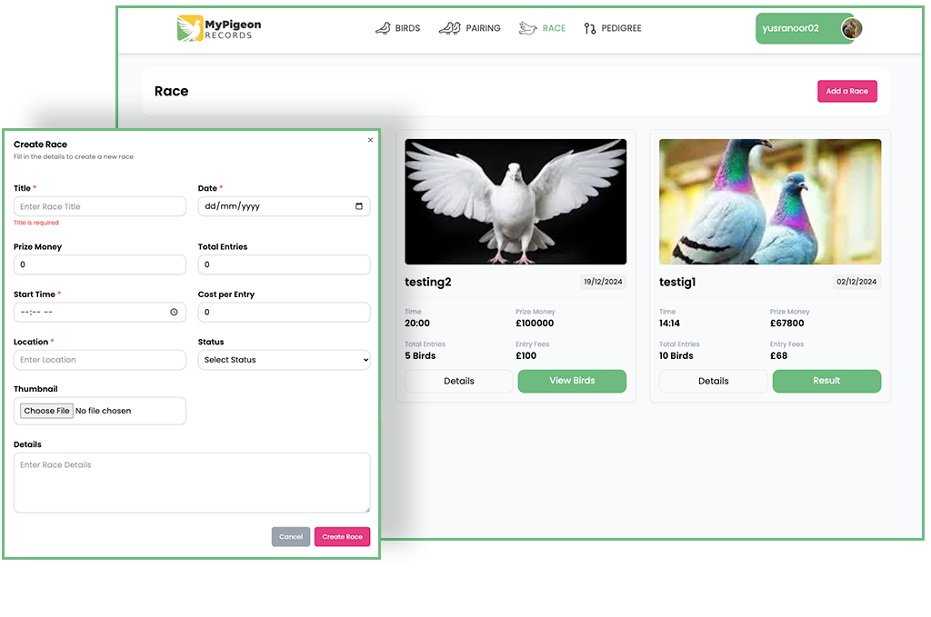The image size is (931, 617).
Task: Click Result on the testig1 card
Action: (826, 381)
